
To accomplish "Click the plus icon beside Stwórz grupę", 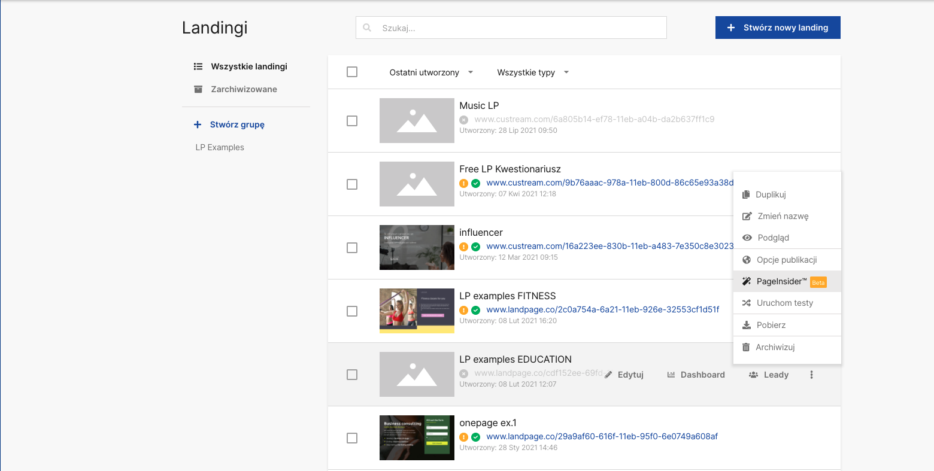I will point(198,124).
